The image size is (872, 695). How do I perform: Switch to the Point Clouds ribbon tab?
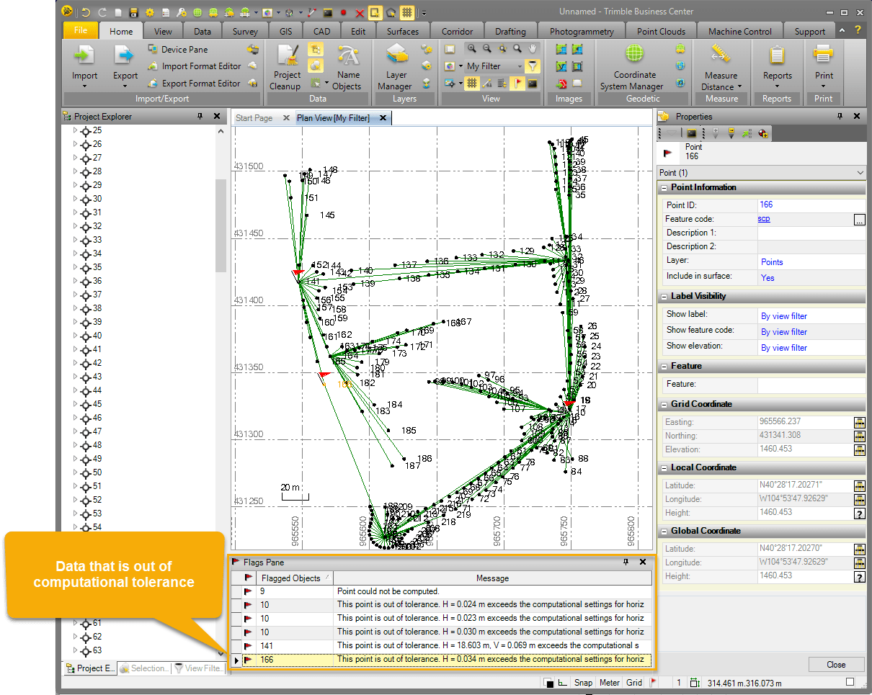pyautogui.click(x=662, y=31)
